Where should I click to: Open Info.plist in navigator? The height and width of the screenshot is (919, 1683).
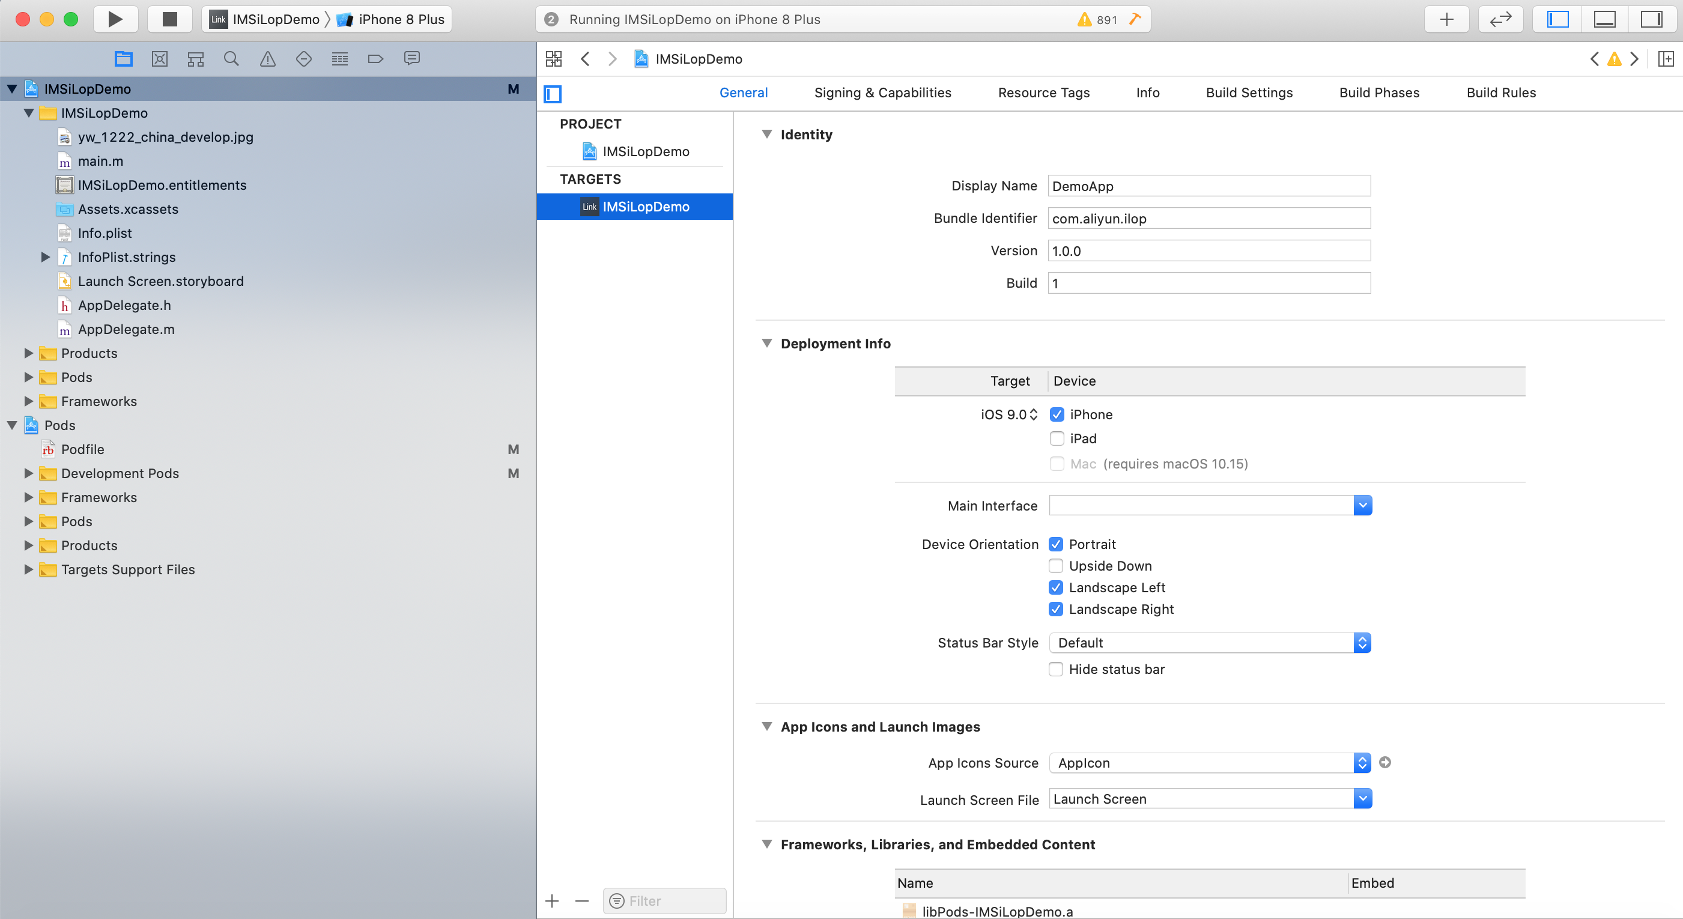[x=105, y=233]
